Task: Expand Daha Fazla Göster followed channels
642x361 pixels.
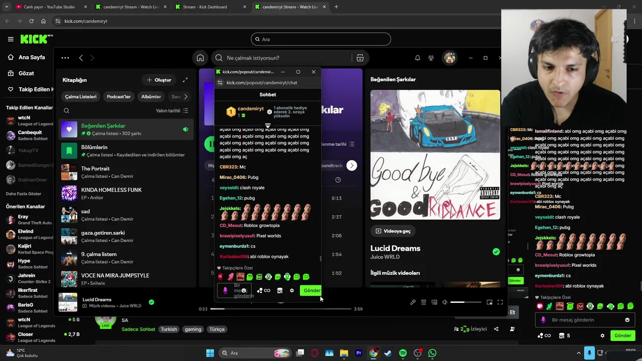Action: point(24,194)
